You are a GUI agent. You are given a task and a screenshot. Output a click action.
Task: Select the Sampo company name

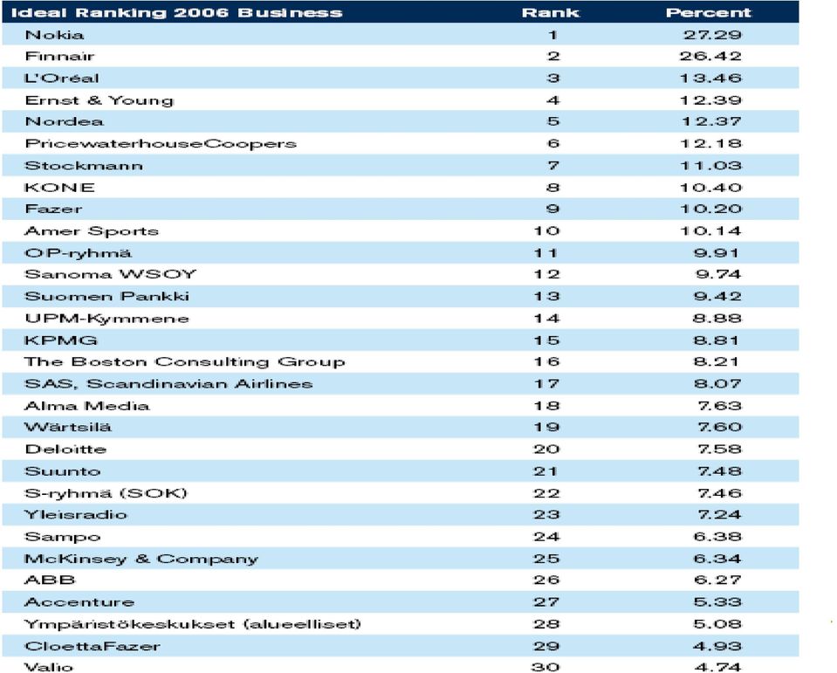(x=63, y=537)
